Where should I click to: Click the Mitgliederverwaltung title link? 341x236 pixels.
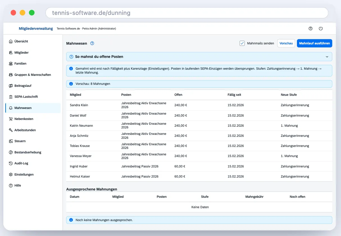tap(36, 28)
